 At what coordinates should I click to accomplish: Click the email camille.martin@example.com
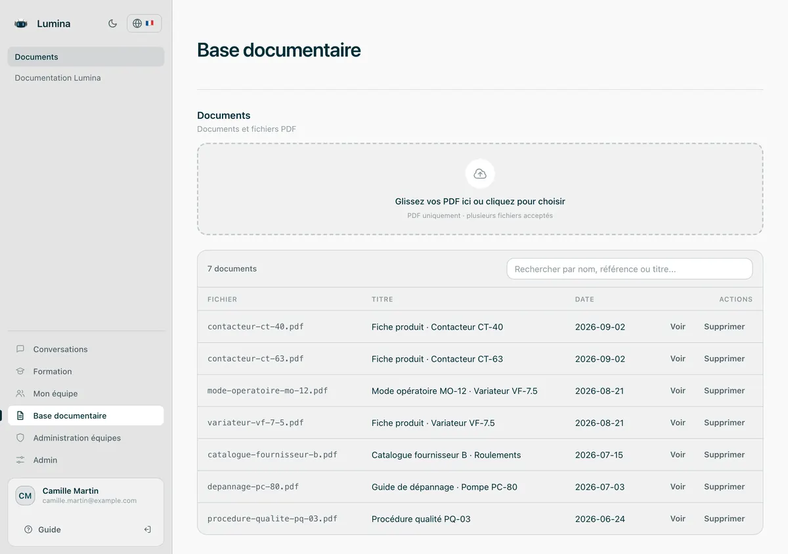pyautogui.click(x=89, y=501)
